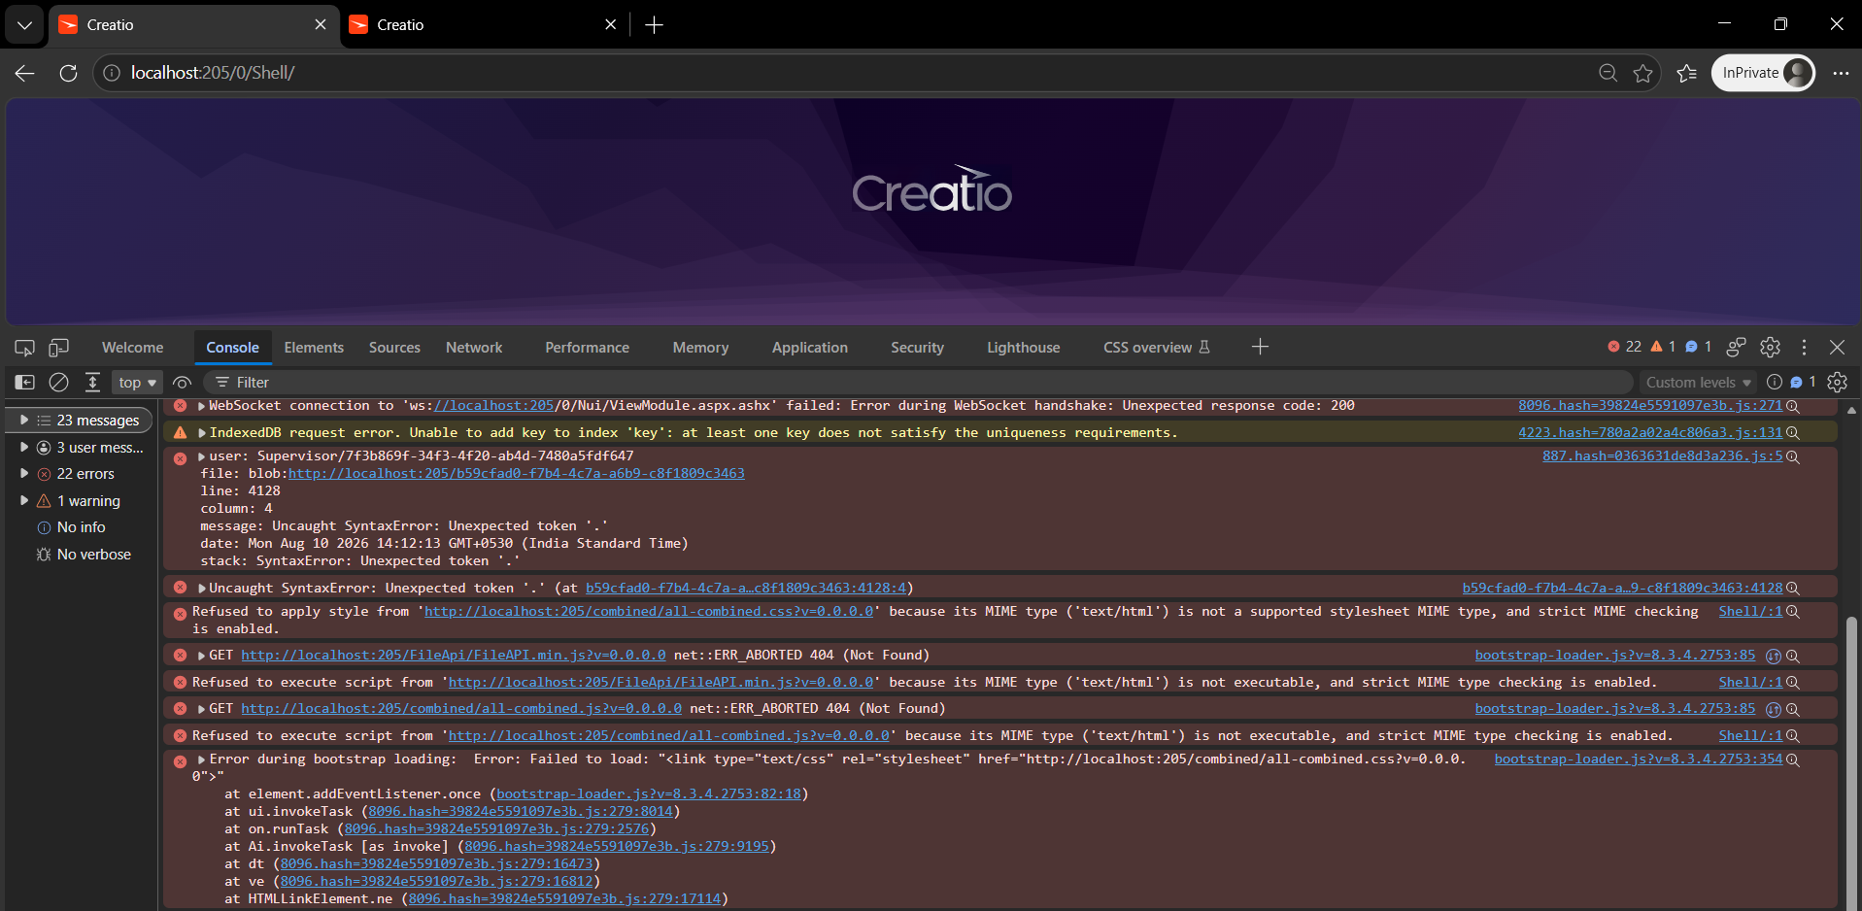Open the DevTools customize menu (three dots)
The height and width of the screenshot is (911, 1862).
tap(1804, 348)
